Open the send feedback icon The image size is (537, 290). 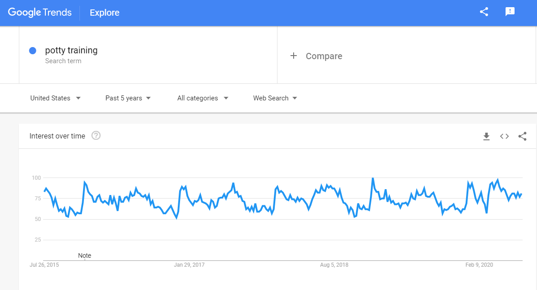click(510, 12)
